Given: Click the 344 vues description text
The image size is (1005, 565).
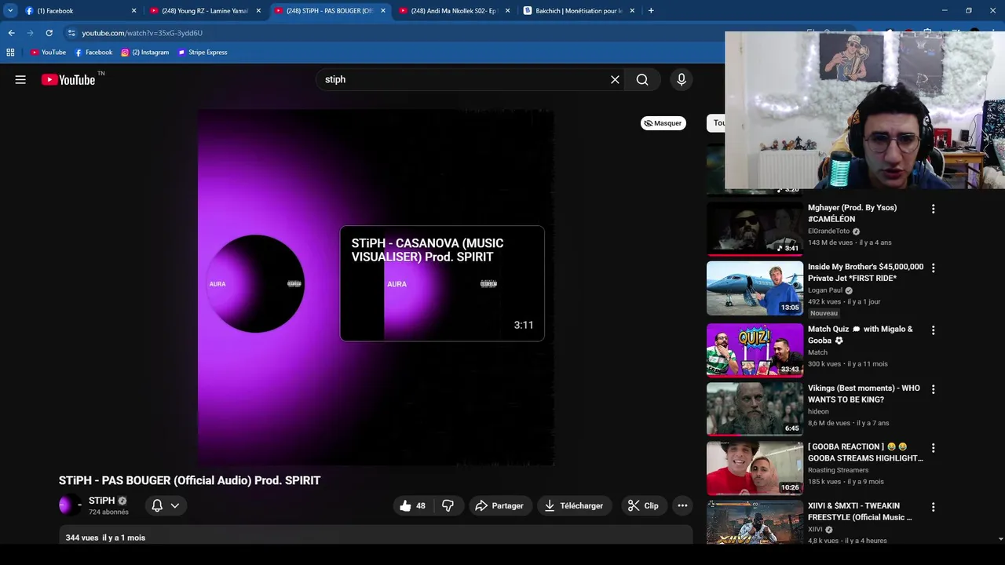Looking at the screenshot, I should (105, 538).
